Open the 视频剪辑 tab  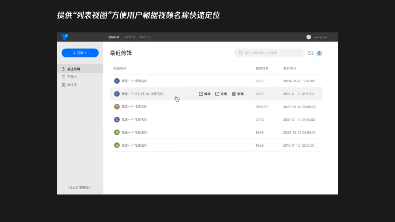pos(114,37)
